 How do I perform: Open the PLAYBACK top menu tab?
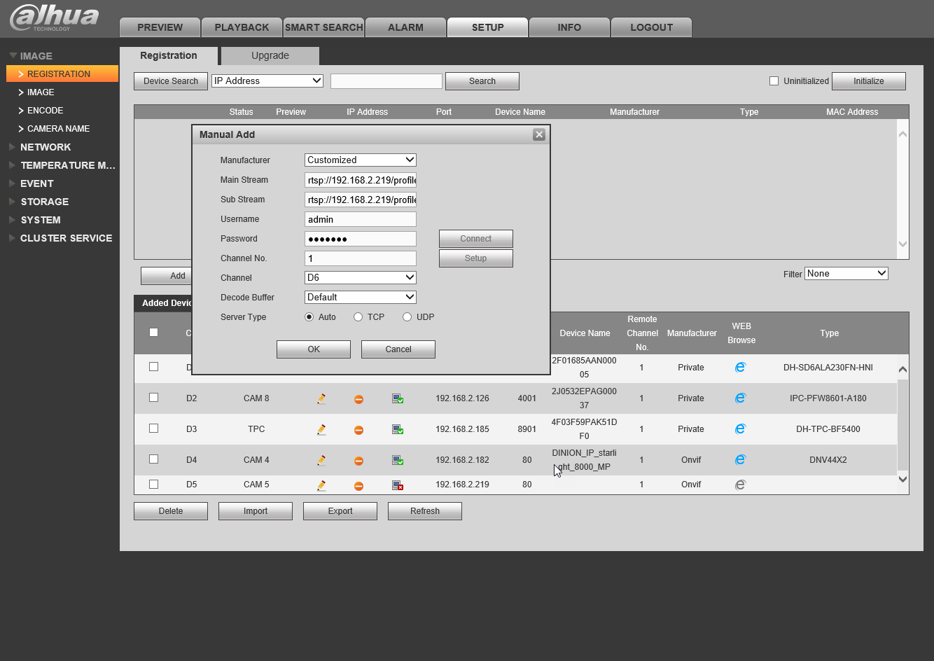click(x=242, y=27)
